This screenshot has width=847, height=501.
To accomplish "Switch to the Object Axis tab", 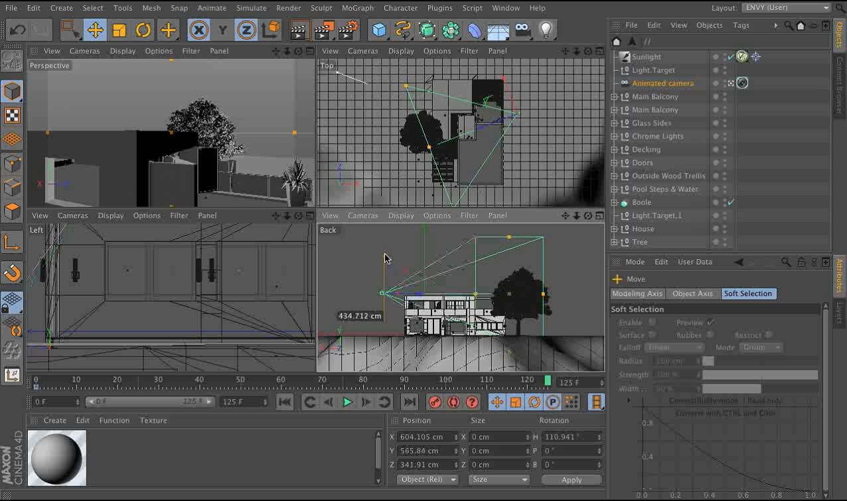I will click(692, 294).
